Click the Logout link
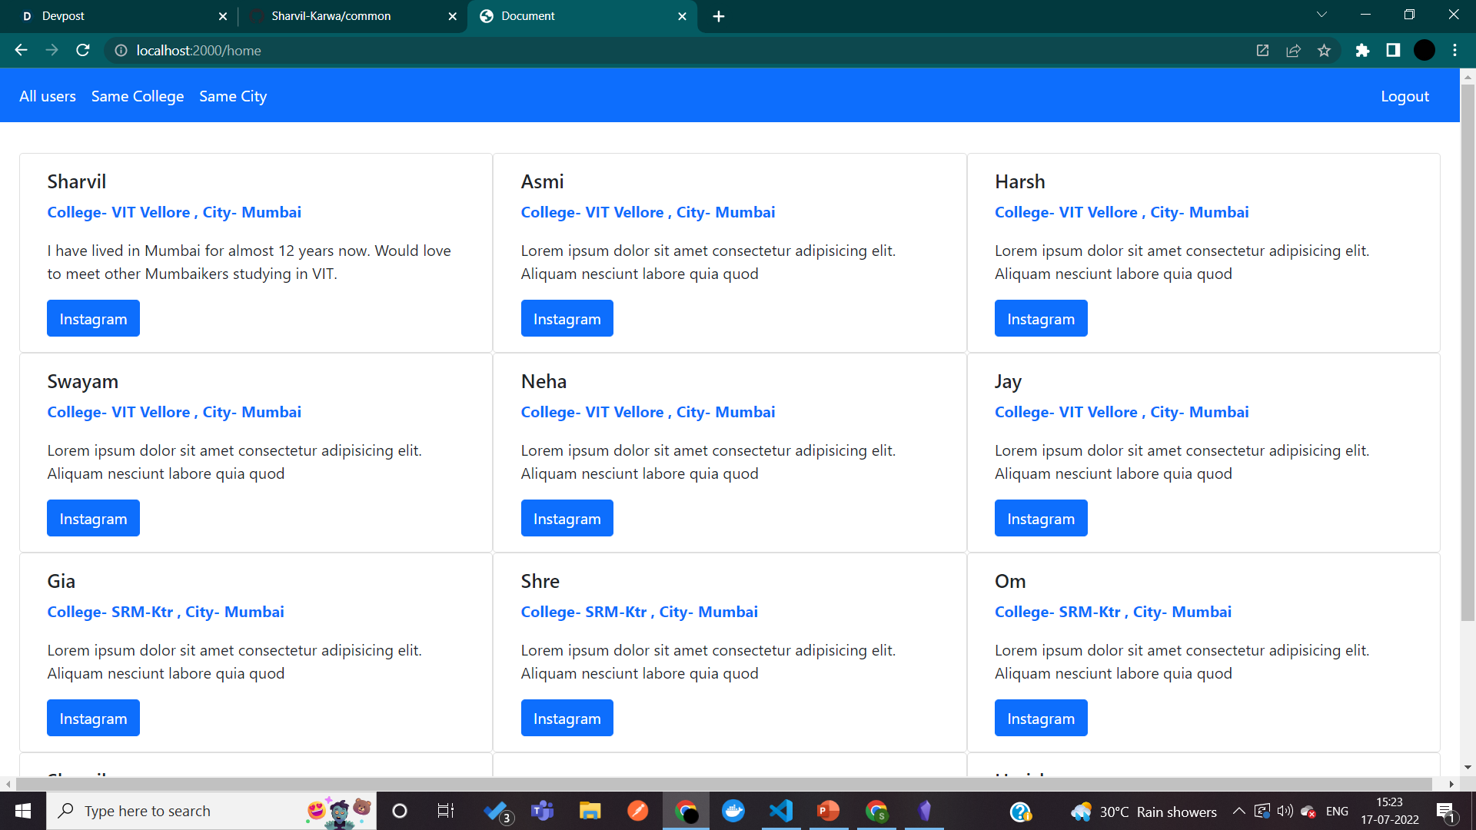The width and height of the screenshot is (1476, 830). tap(1405, 96)
